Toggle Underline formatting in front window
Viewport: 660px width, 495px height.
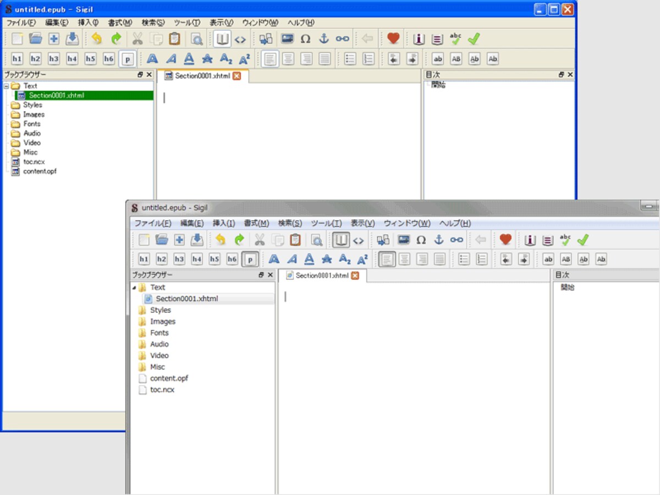tap(309, 259)
